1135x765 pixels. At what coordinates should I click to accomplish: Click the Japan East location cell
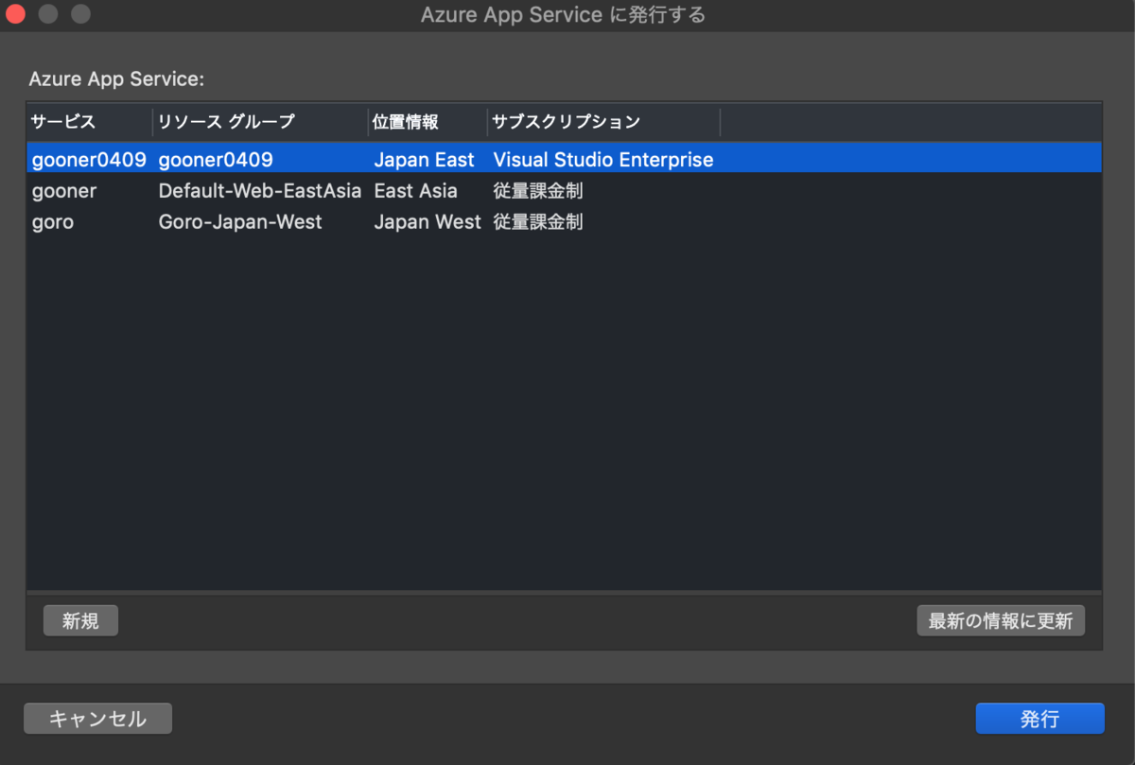(x=424, y=160)
